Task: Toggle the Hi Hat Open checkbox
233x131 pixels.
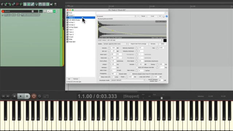Action: 67,27
